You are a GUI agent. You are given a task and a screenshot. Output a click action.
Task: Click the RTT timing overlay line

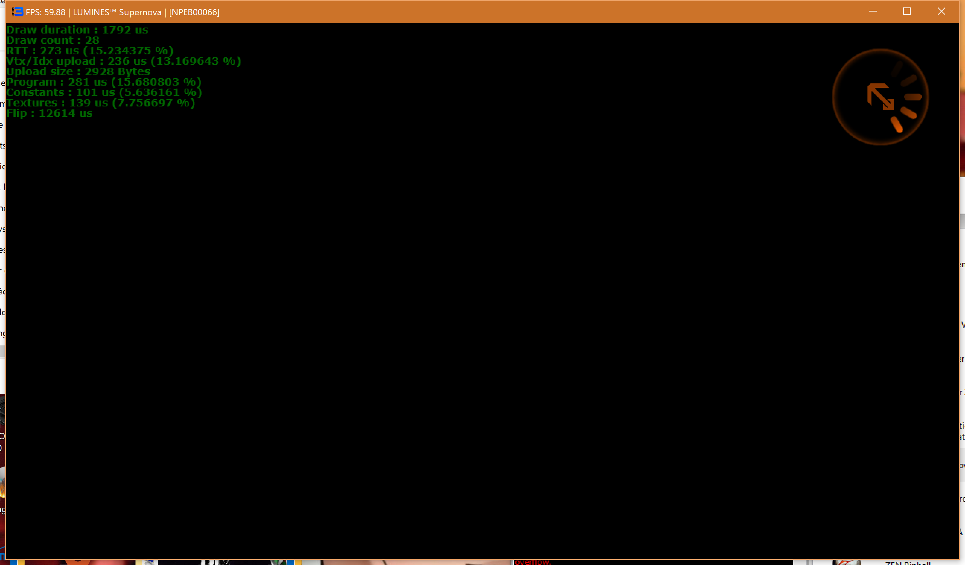(90, 51)
